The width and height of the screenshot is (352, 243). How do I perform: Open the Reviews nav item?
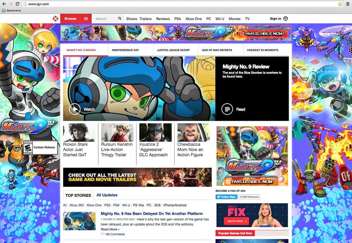pos(163,19)
